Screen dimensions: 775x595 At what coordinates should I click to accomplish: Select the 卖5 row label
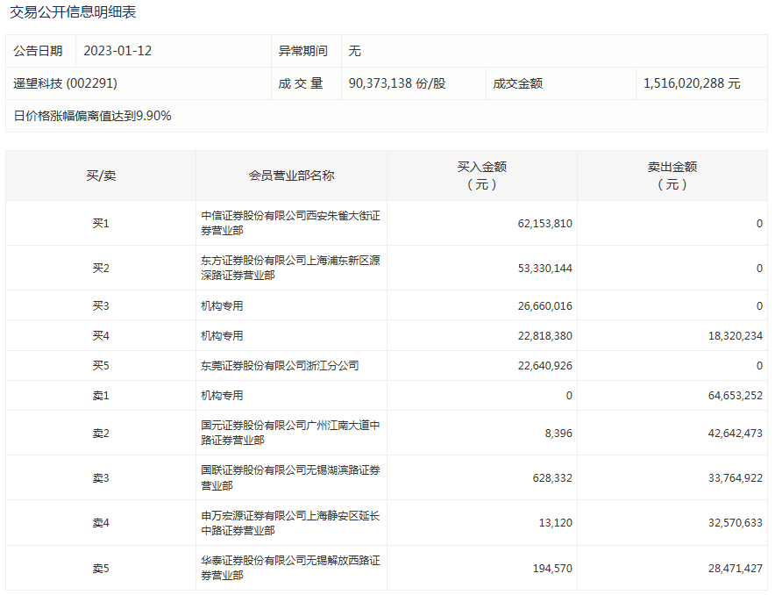coord(101,569)
